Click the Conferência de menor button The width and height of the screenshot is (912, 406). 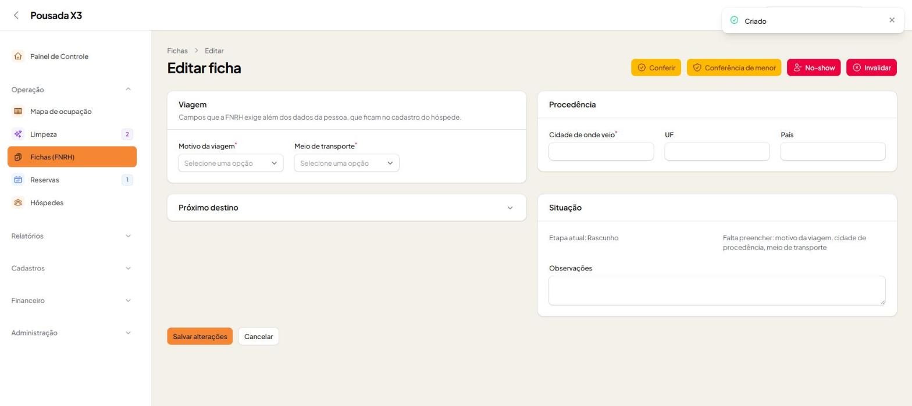734,67
